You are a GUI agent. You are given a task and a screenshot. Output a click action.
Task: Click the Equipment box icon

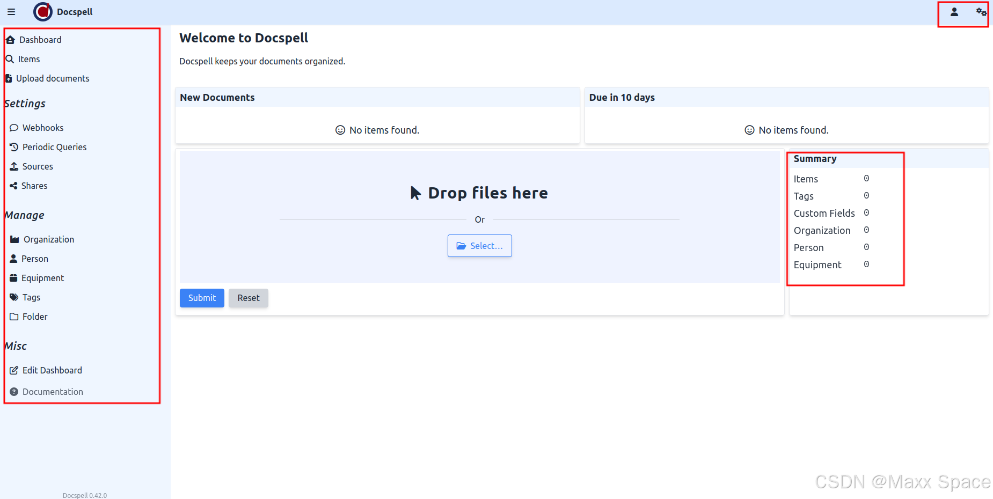point(13,278)
